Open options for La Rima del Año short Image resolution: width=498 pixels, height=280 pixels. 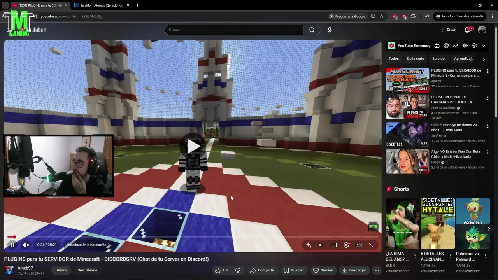click(x=415, y=255)
